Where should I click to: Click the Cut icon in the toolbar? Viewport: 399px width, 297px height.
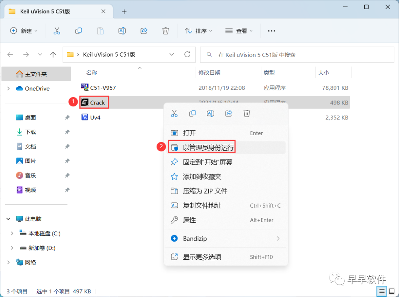(x=57, y=31)
